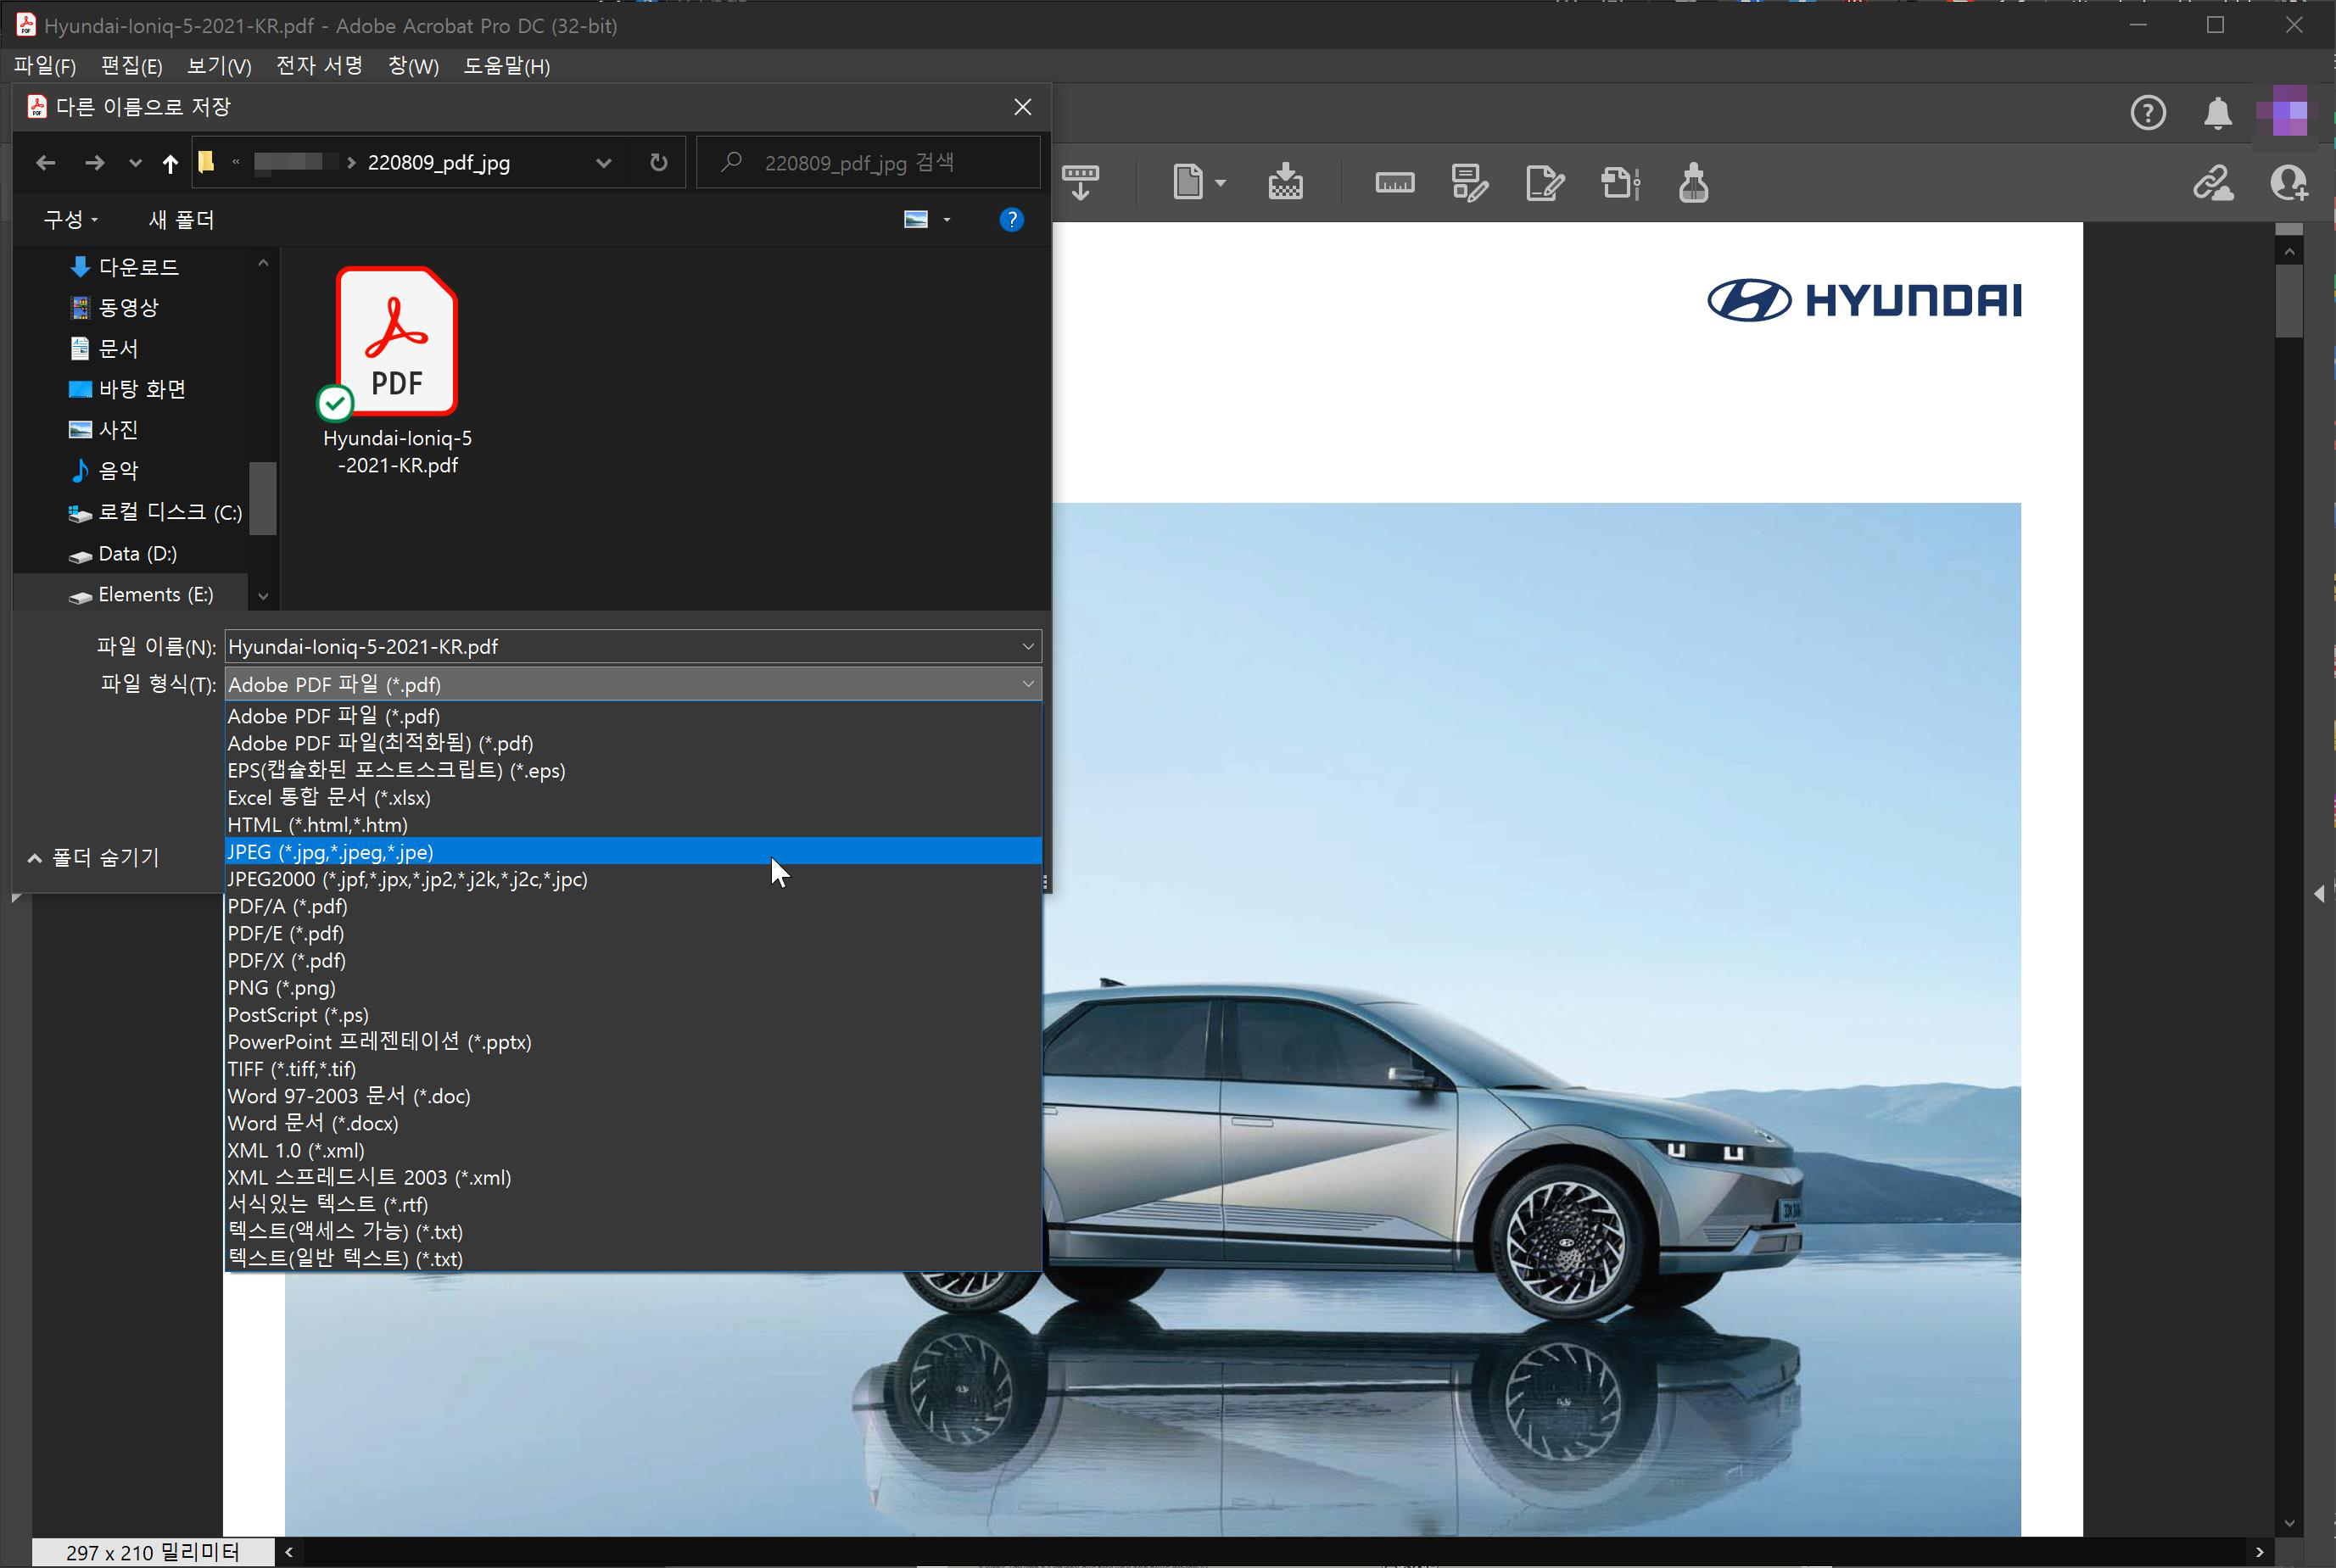
Task: Select Elements (E:) drive in sidebar
Action: click(x=155, y=595)
